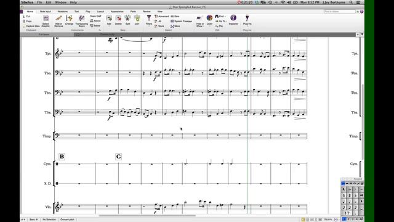Click the Find in ribbon search field
The height and width of the screenshot is (222, 394).
click(340, 12)
